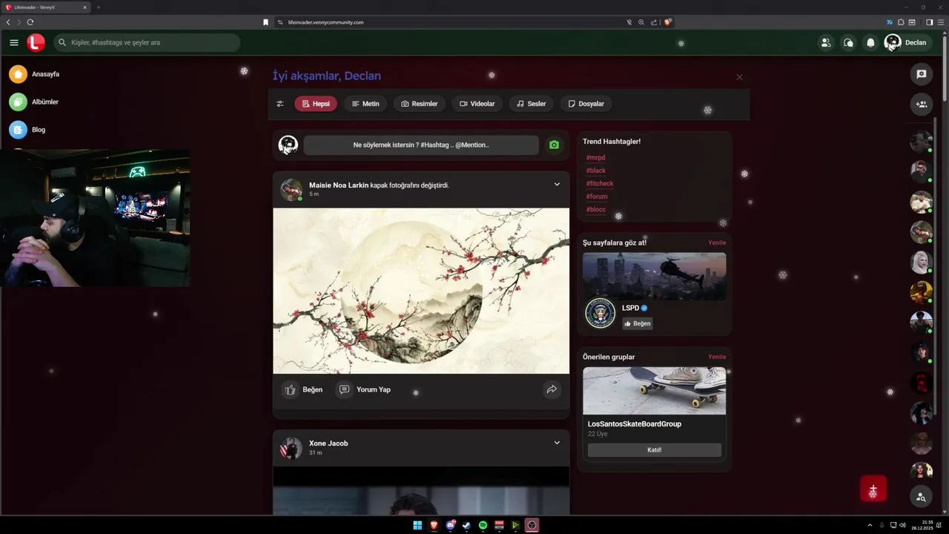The height and width of the screenshot is (534, 949).
Task: Click the bookmark icon in address bar
Action: coord(265,22)
